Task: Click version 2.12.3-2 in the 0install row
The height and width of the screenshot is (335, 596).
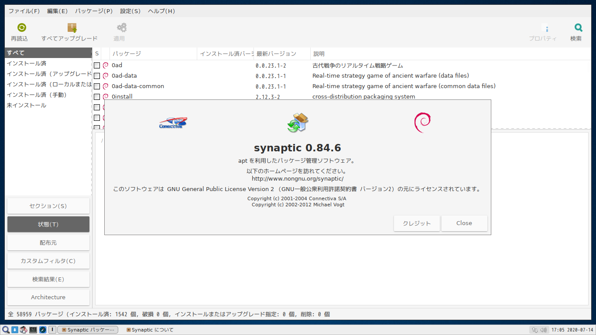Action: (x=268, y=97)
